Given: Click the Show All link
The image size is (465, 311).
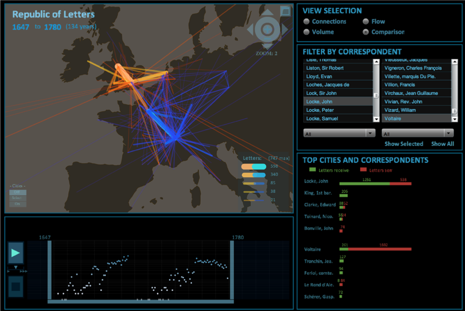Looking at the screenshot, I should click(443, 144).
